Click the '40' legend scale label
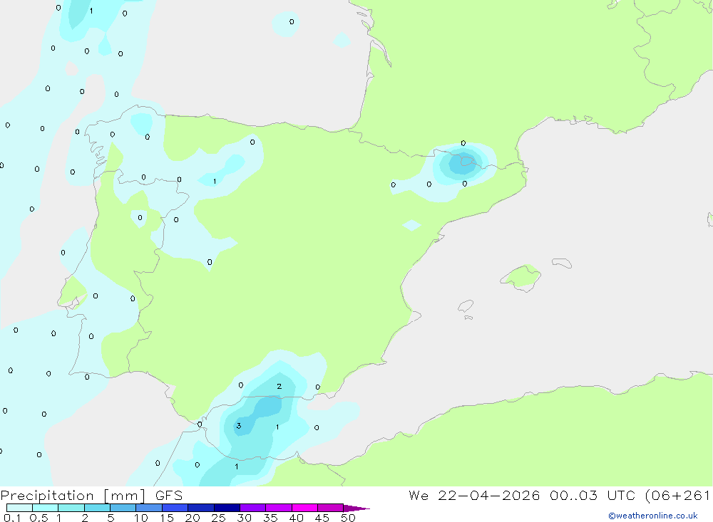The image size is (713, 522). [x=297, y=518]
